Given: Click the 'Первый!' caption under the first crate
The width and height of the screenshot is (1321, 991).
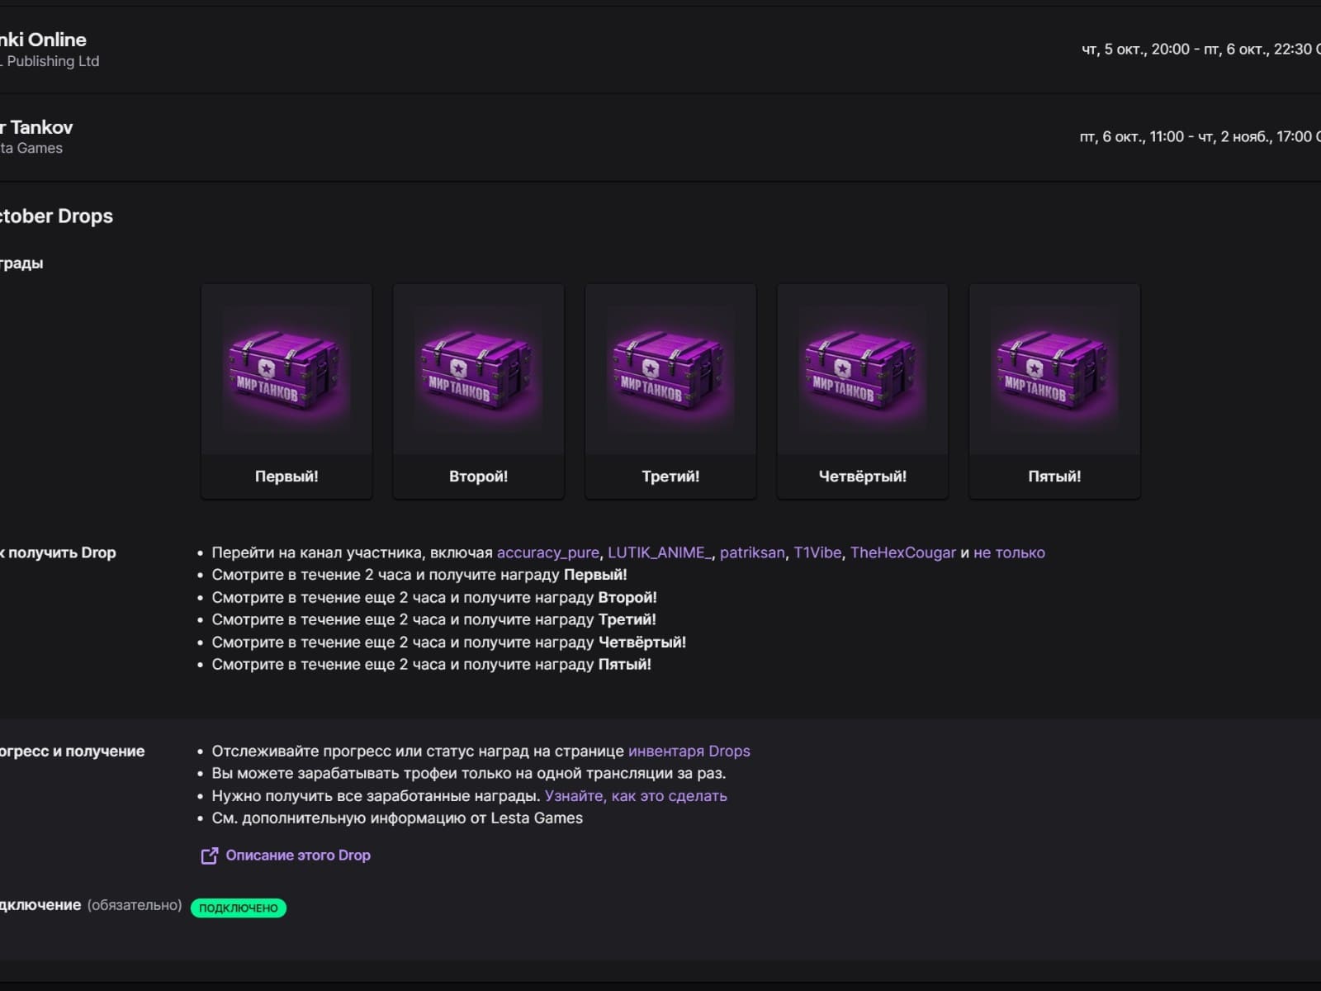Looking at the screenshot, I should (x=286, y=477).
